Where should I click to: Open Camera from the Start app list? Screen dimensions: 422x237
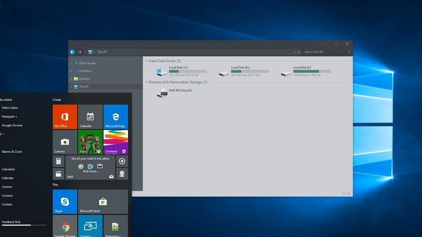click(7, 187)
